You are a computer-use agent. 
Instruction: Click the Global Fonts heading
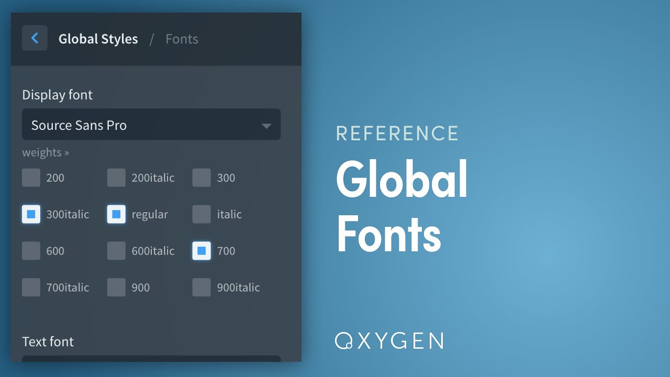click(401, 206)
